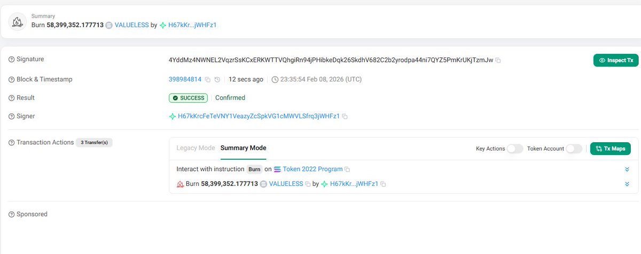Screen dimensions: 641x254
Task: Click the signature hash text
Action: point(331,60)
